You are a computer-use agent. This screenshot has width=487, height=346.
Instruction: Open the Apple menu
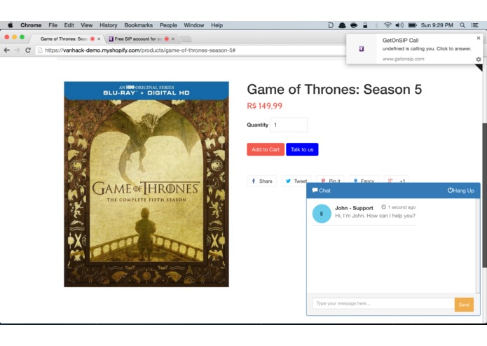[11, 25]
